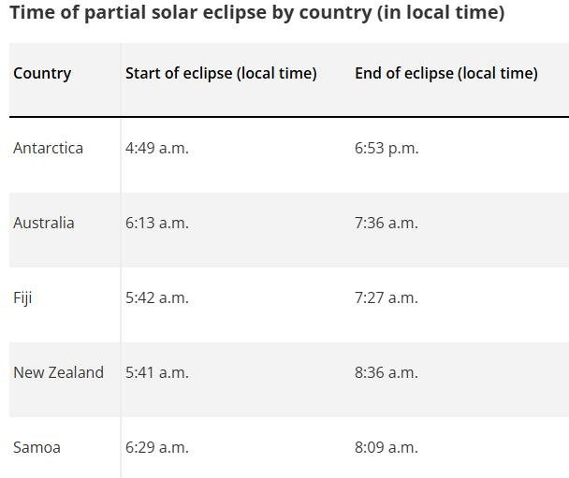
Task: Click Australia's 7:36 a.m. end time
Action: pyautogui.click(x=387, y=223)
